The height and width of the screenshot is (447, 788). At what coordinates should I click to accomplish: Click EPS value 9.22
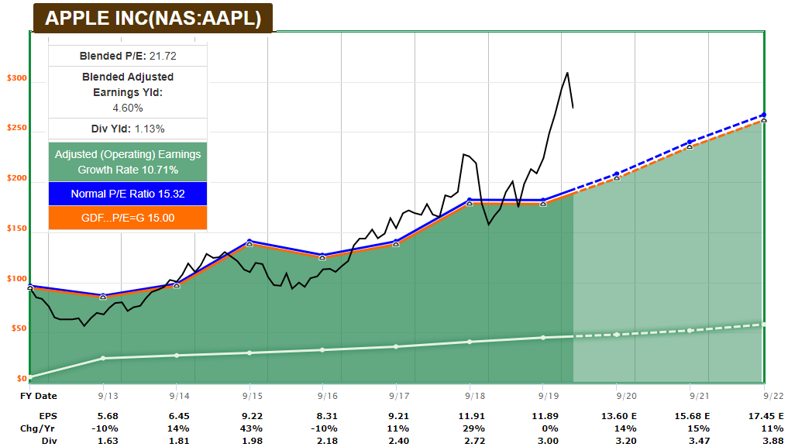tap(253, 416)
